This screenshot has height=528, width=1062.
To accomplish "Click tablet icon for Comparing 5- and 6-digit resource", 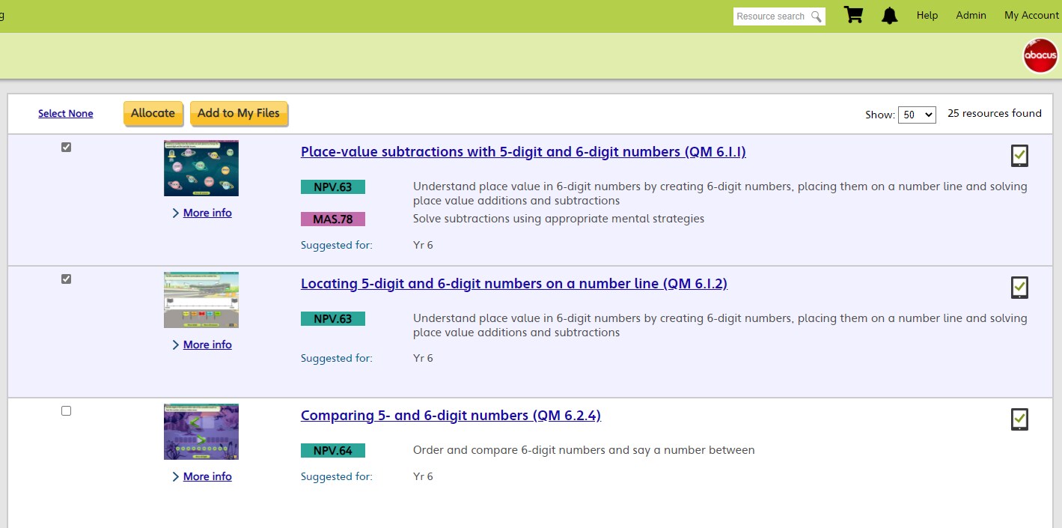I will point(1019,419).
